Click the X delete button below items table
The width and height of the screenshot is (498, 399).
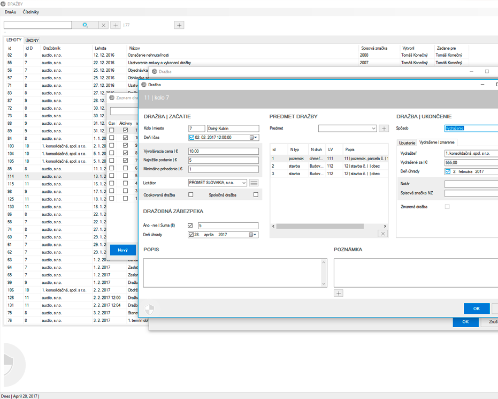click(x=382, y=234)
